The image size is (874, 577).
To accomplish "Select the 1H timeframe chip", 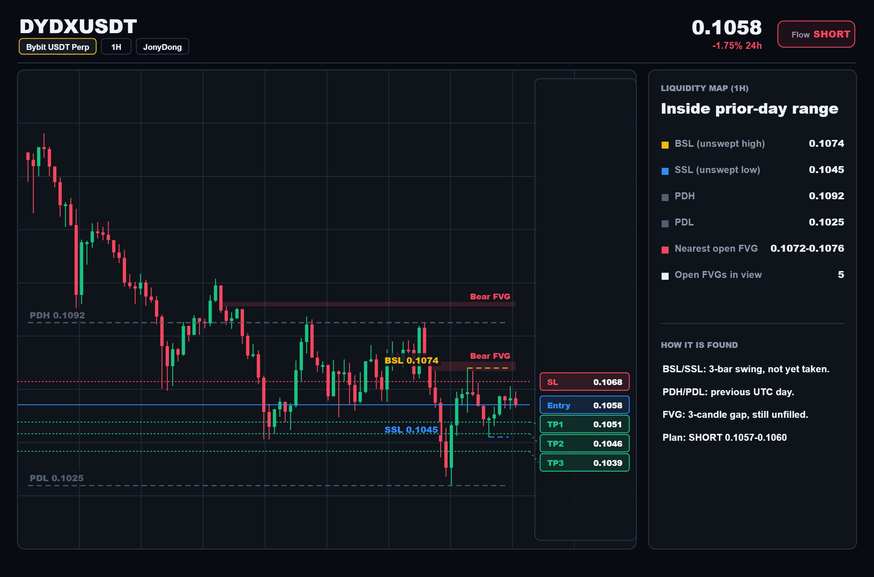I will click(x=116, y=47).
